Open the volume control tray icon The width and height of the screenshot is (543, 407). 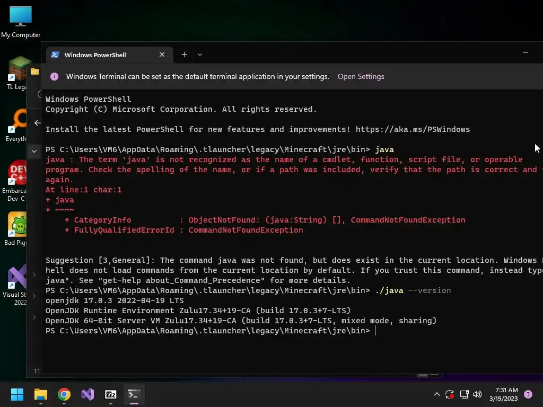tap(477, 394)
